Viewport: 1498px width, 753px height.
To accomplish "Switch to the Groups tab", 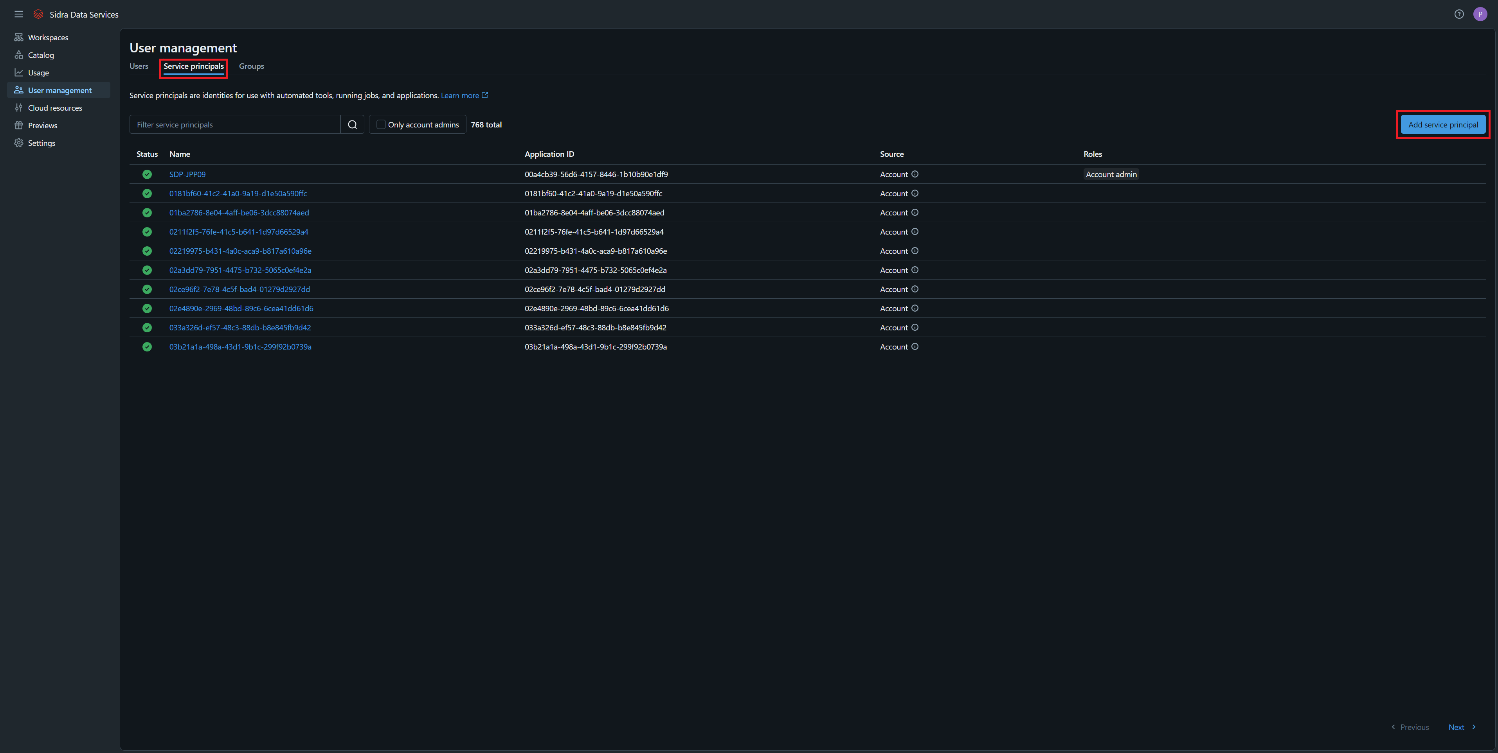I will tap(251, 66).
